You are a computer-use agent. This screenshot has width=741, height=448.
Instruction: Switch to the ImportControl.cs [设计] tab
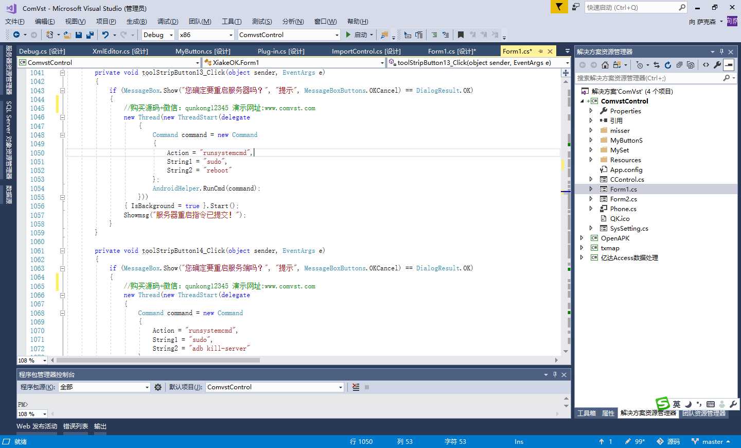point(366,51)
